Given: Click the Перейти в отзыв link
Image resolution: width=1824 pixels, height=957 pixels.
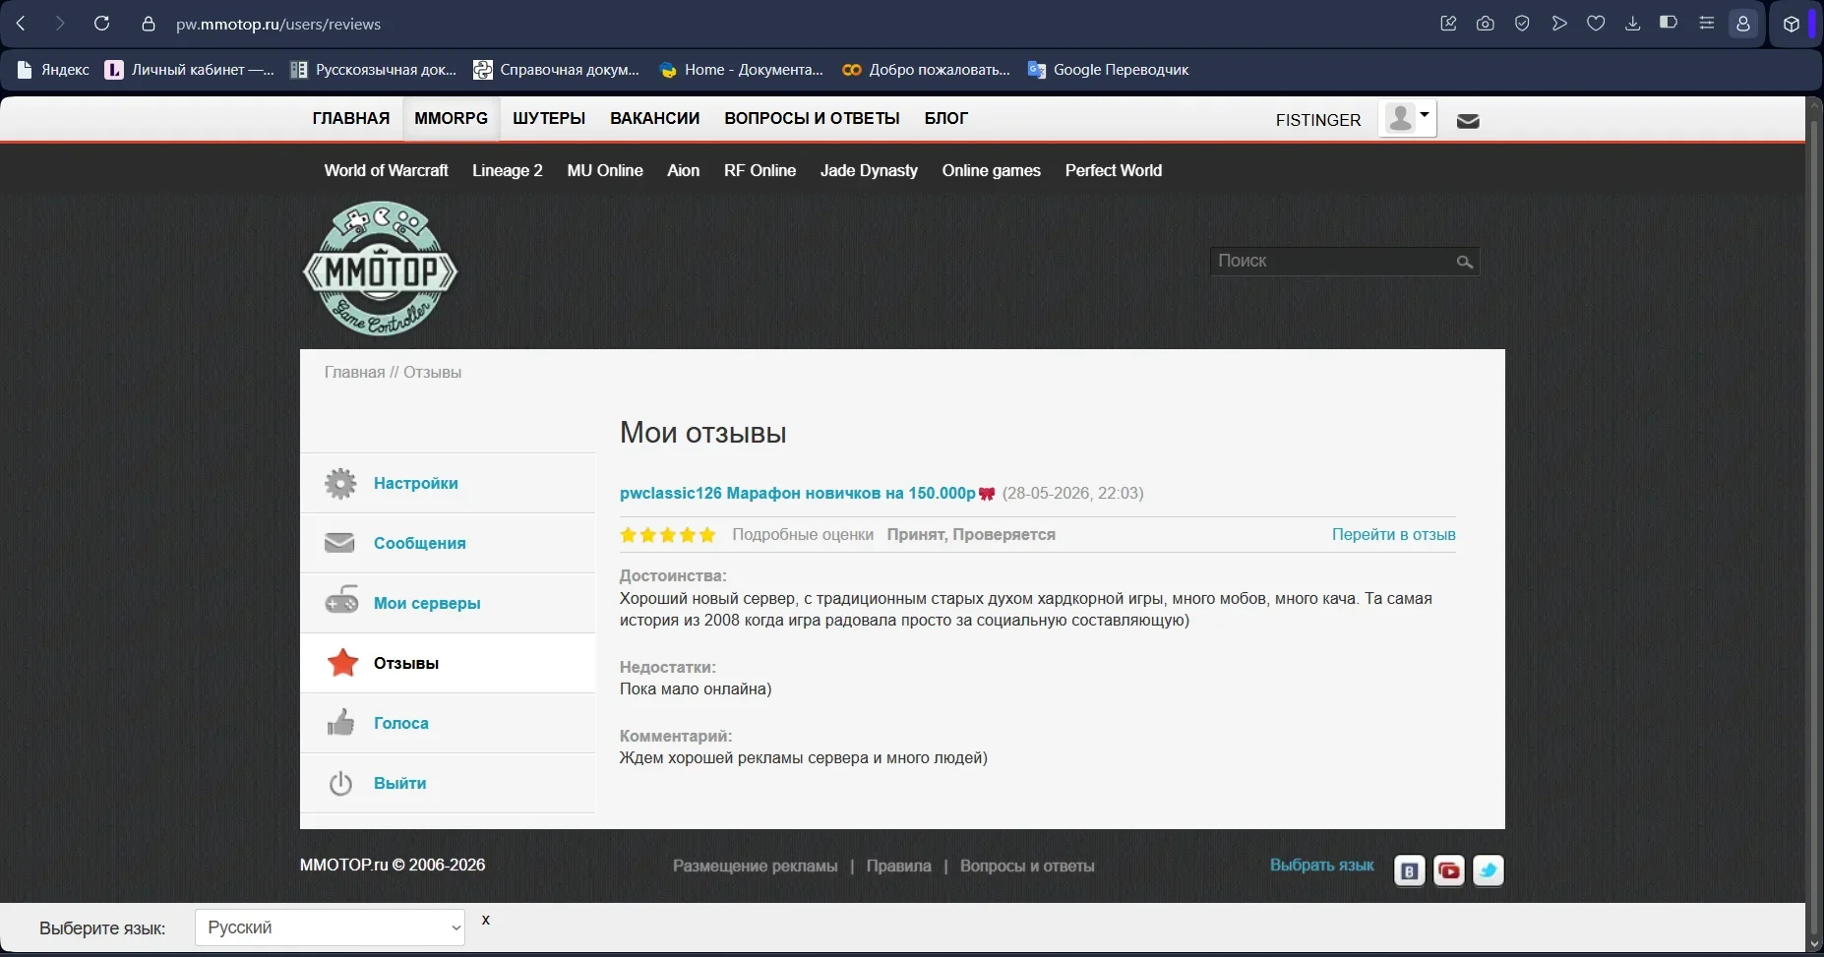Looking at the screenshot, I should 1394,534.
